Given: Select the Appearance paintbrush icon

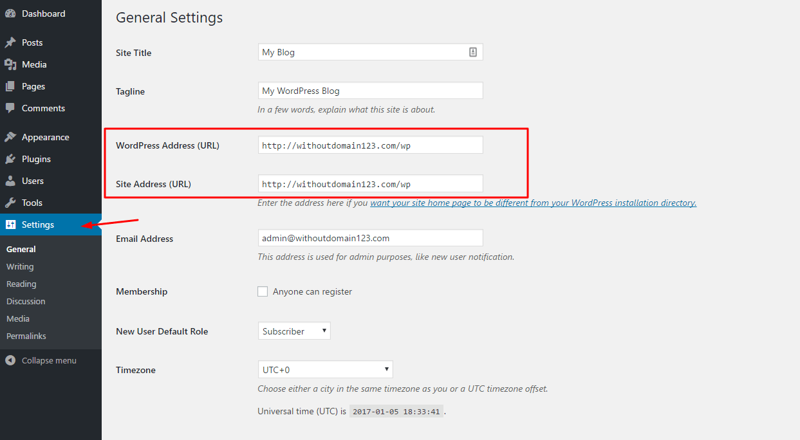Looking at the screenshot, I should (x=10, y=136).
